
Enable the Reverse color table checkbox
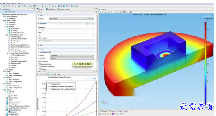tap(39, 64)
